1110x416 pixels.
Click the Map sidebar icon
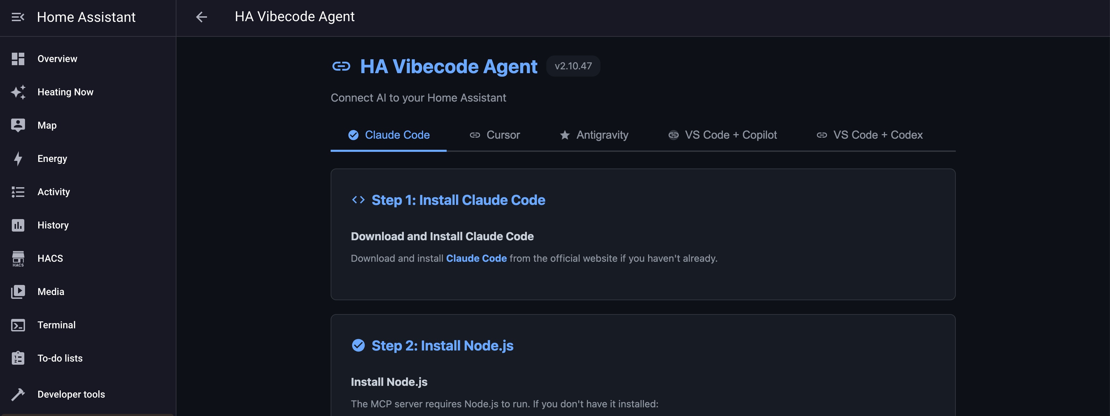tap(18, 125)
